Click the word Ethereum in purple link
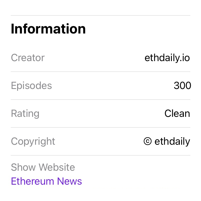The image size is (201, 201). (x=32, y=181)
